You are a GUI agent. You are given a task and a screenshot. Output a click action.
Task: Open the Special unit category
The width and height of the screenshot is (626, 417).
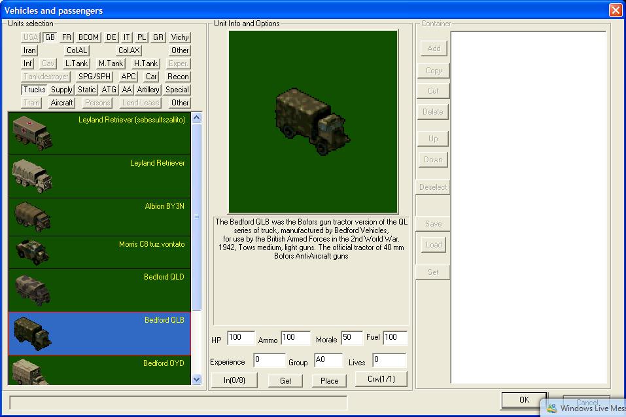click(177, 90)
